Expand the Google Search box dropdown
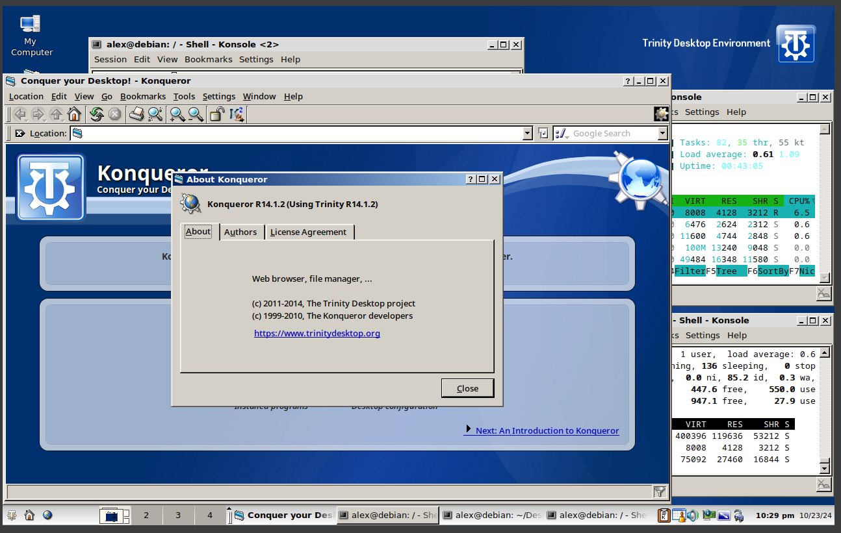 point(662,134)
